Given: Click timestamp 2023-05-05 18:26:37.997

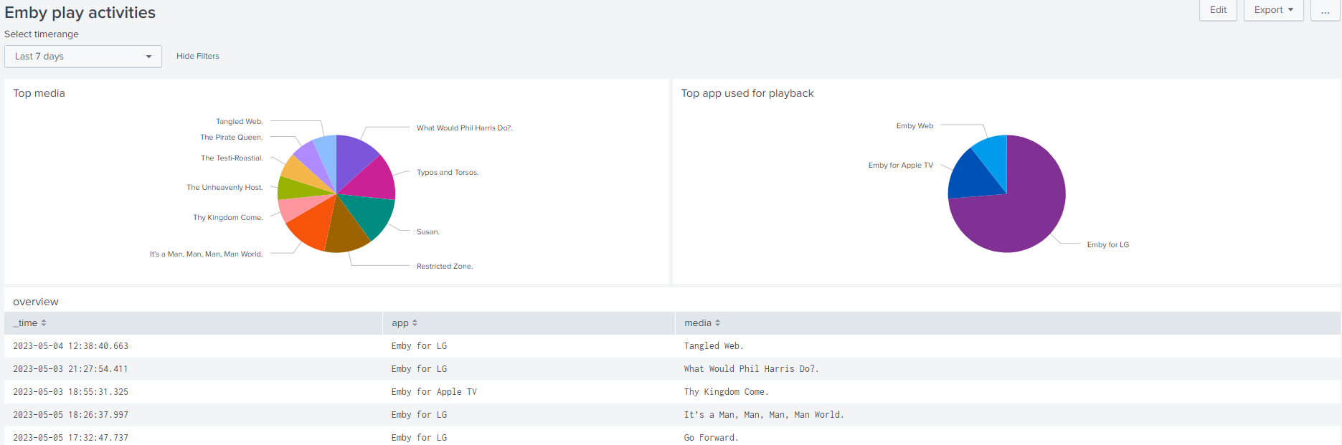Looking at the screenshot, I should click(70, 415).
